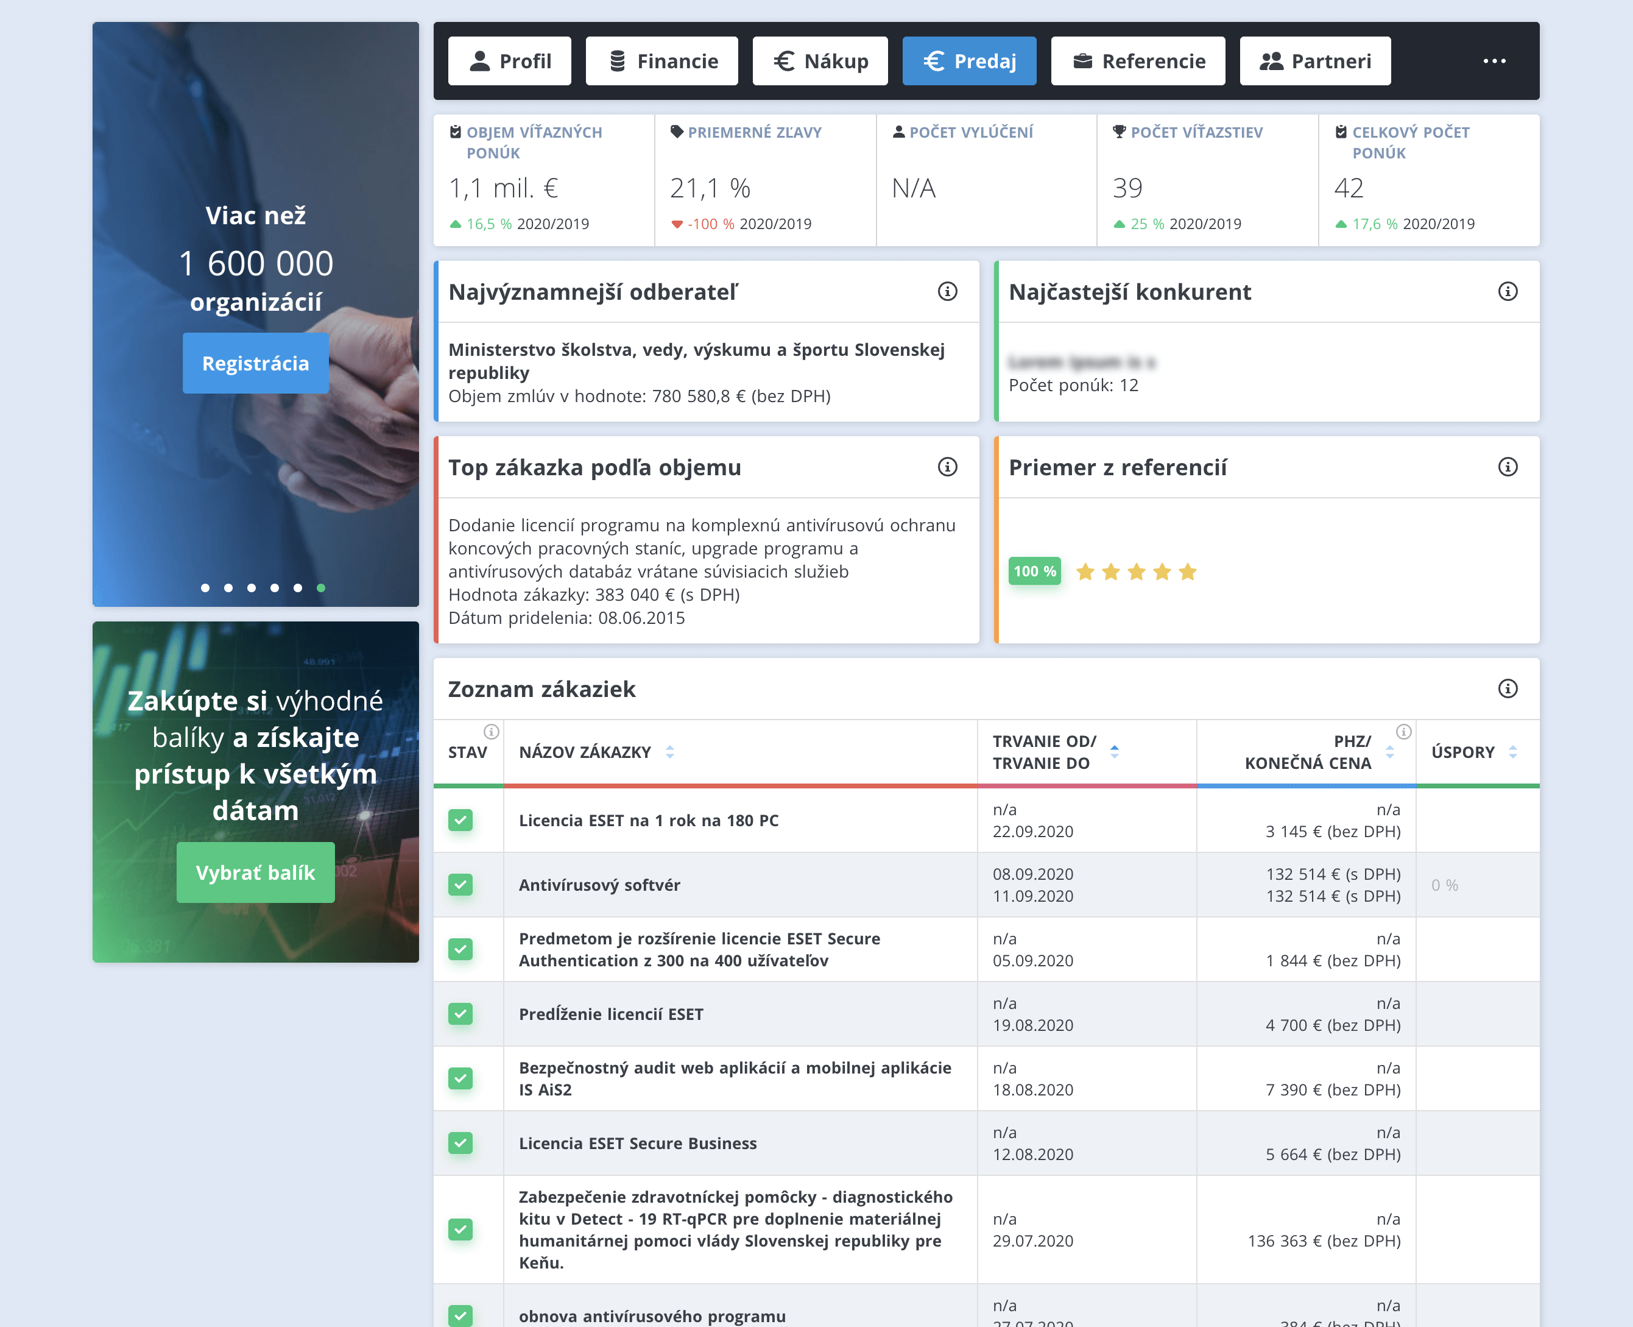Image resolution: width=1633 pixels, height=1327 pixels.
Task: Sort by Úspory column arrows
Action: point(1512,752)
